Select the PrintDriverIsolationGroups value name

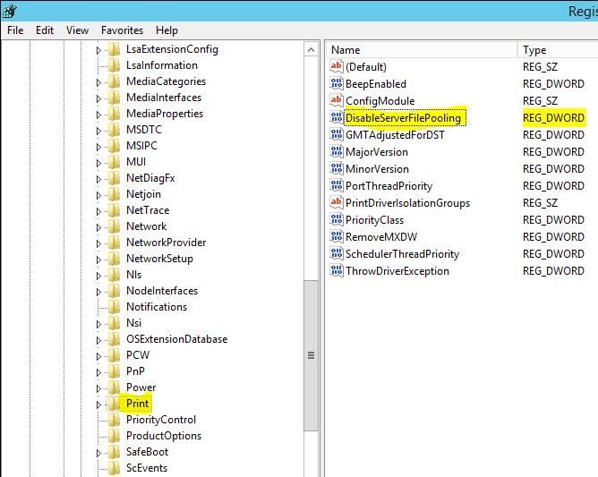click(407, 203)
